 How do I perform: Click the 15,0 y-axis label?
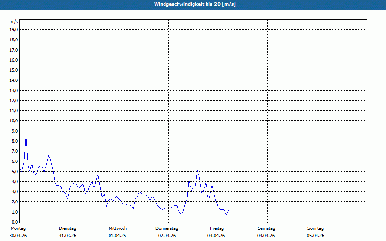point(14,70)
